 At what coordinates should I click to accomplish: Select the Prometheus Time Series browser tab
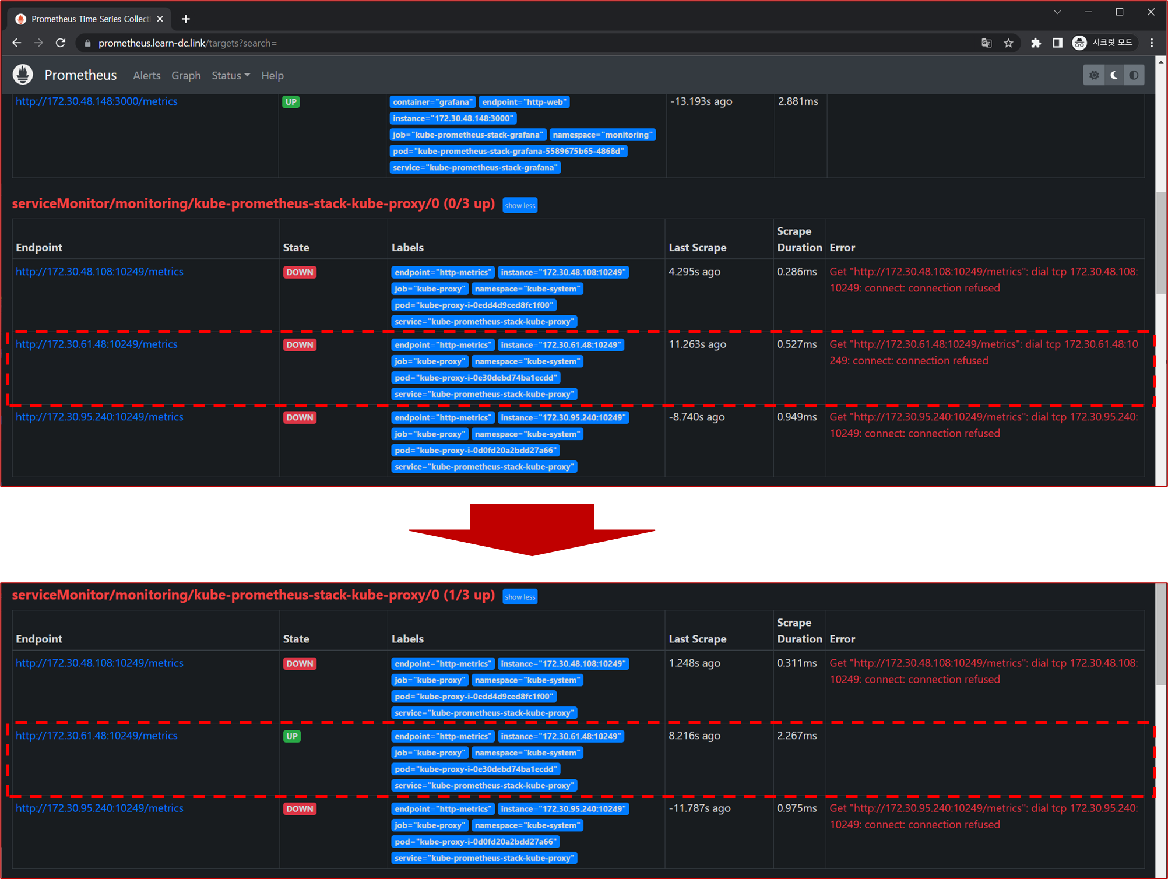[x=82, y=18]
